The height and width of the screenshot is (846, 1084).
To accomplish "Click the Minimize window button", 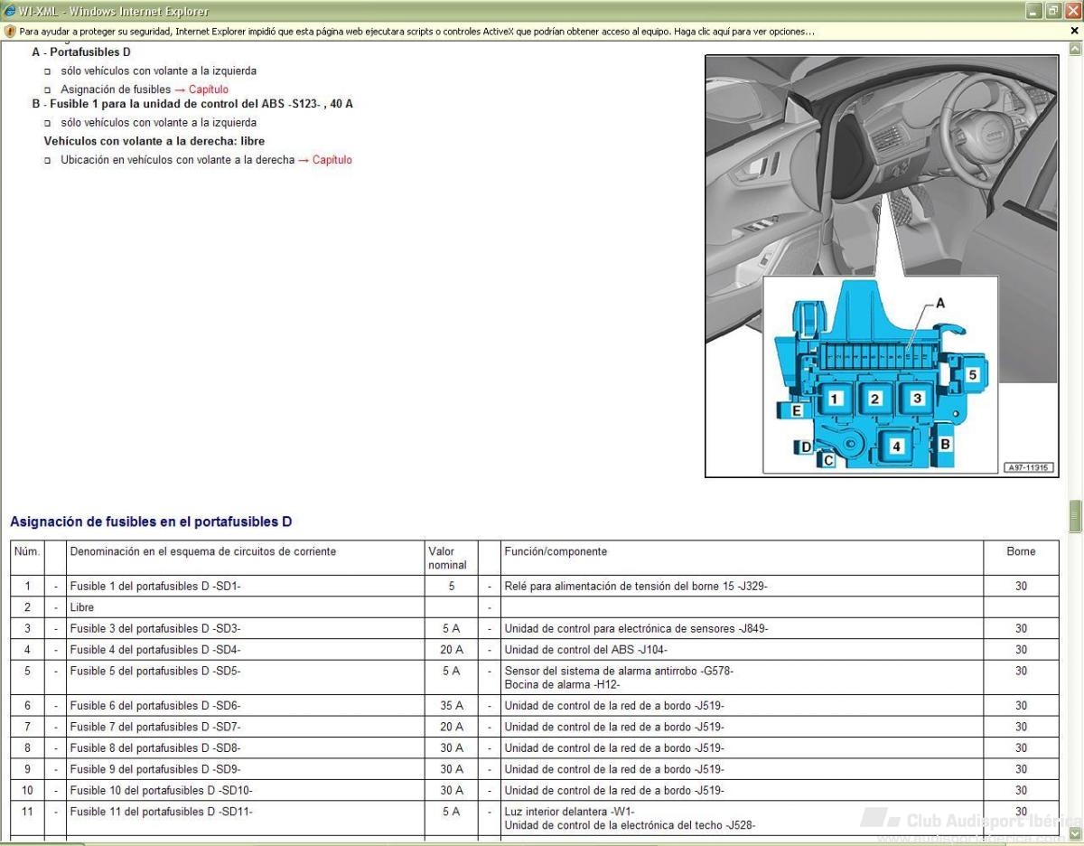I will 1035,11.
